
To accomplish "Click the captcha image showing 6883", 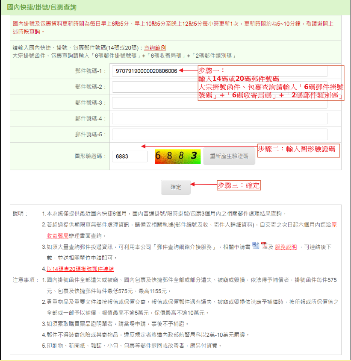I will click(x=178, y=156).
